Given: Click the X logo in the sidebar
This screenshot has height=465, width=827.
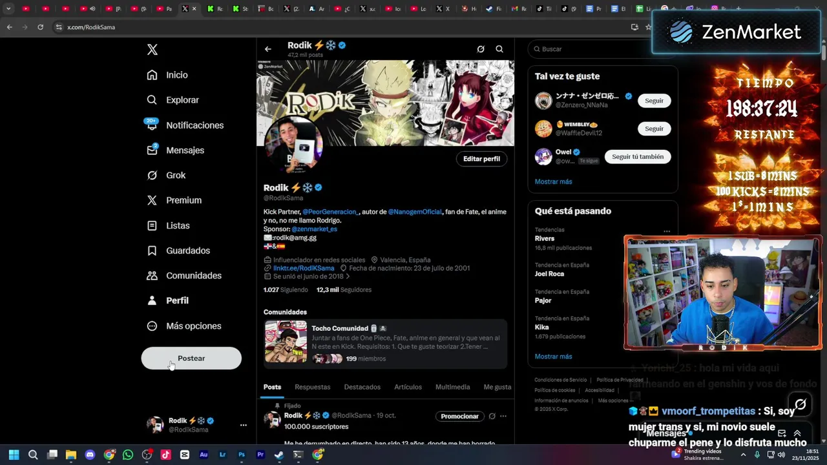Looking at the screenshot, I should (152, 50).
